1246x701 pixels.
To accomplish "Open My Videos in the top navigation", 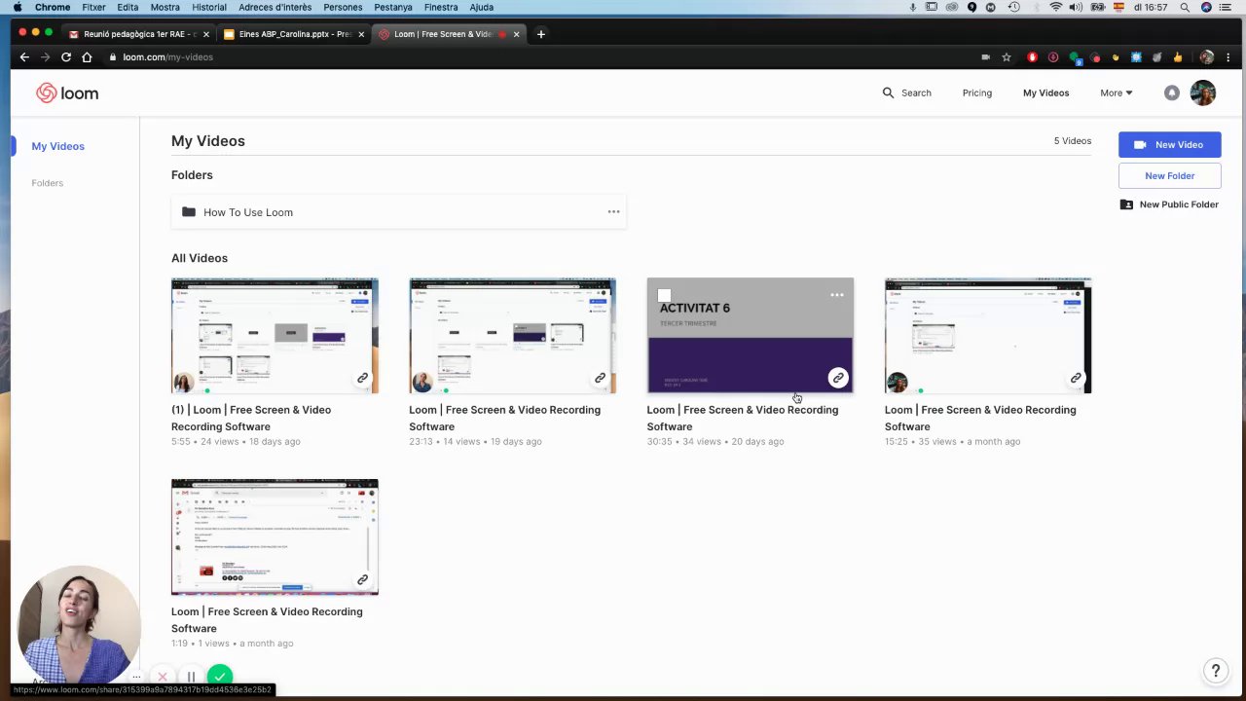I will click(1045, 92).
